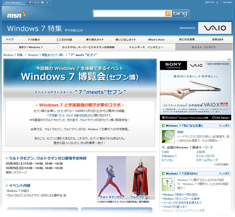The height and width of the screenshot is (217, 235).
Task: Select the 乗り換えガイド tab
Action: pos(95,40)
